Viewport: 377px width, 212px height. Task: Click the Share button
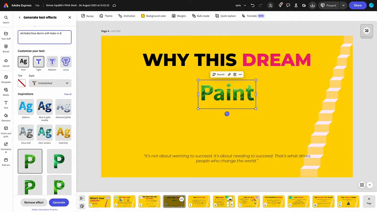point(358,5)
